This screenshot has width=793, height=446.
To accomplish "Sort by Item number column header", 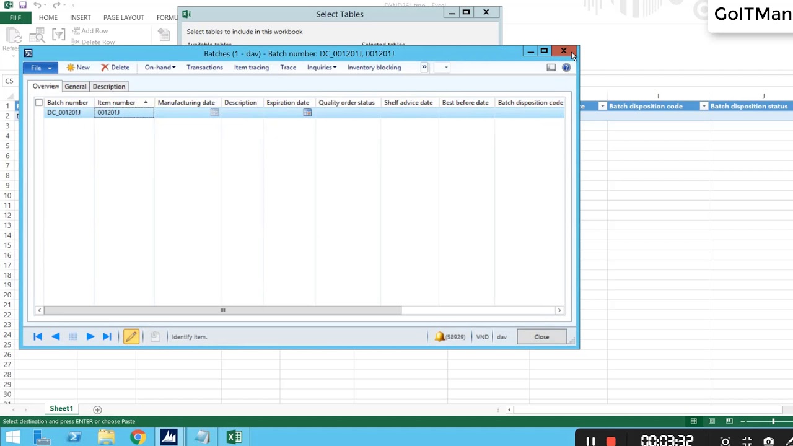I will point(123,103).
